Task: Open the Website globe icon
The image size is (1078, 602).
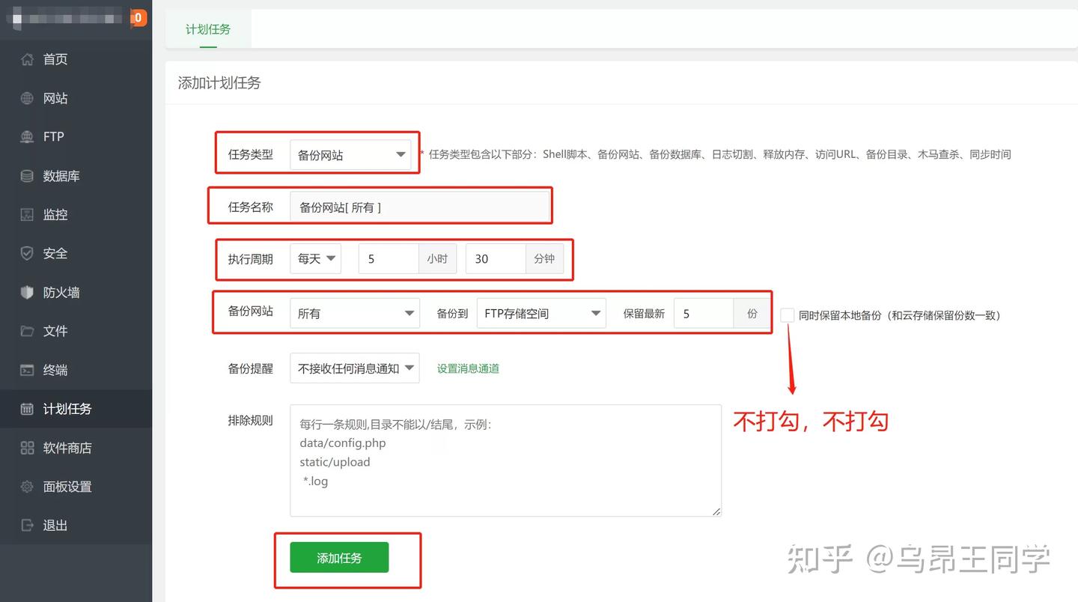Action: coord(27,98)
